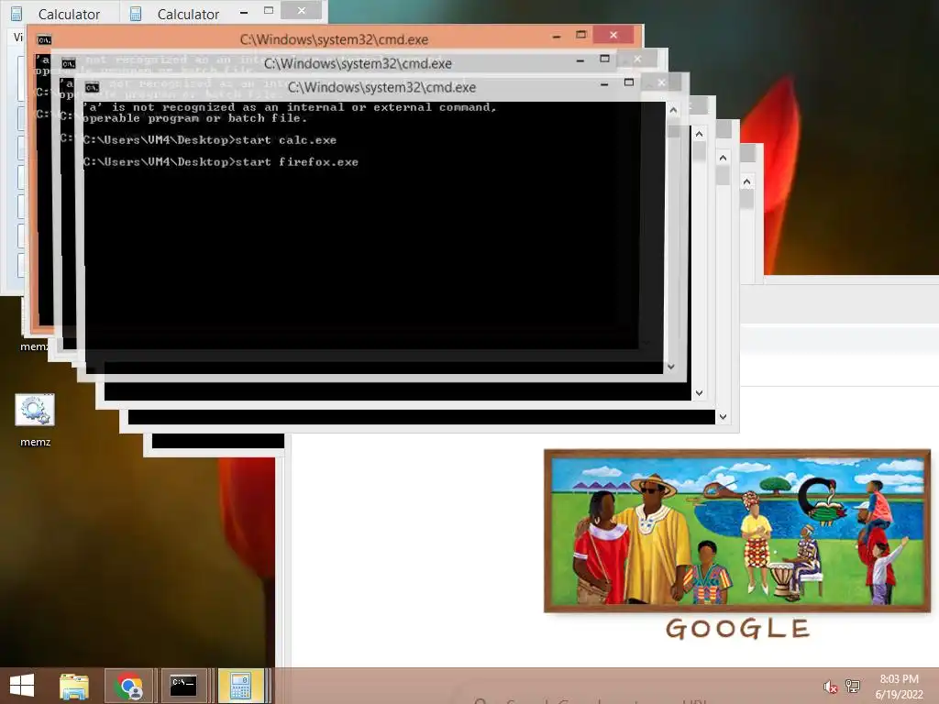
Task: Minimize the orange-titled cmd.exe window
Action: coord(557,37)
